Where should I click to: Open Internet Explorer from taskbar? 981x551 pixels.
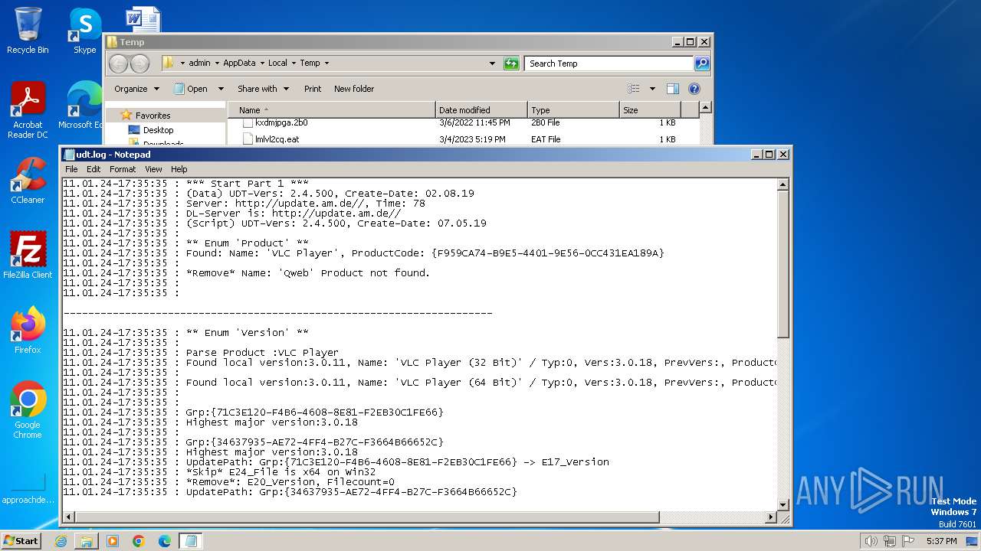pyautogui.click(x=61, y=541)
